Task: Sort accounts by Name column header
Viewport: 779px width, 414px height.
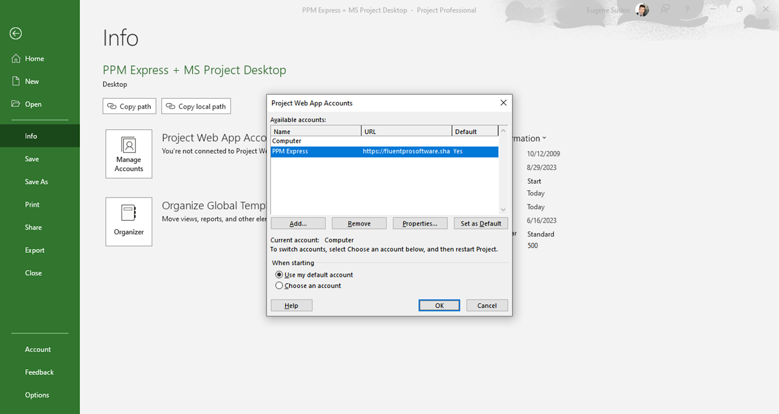Action: (316, 132)
